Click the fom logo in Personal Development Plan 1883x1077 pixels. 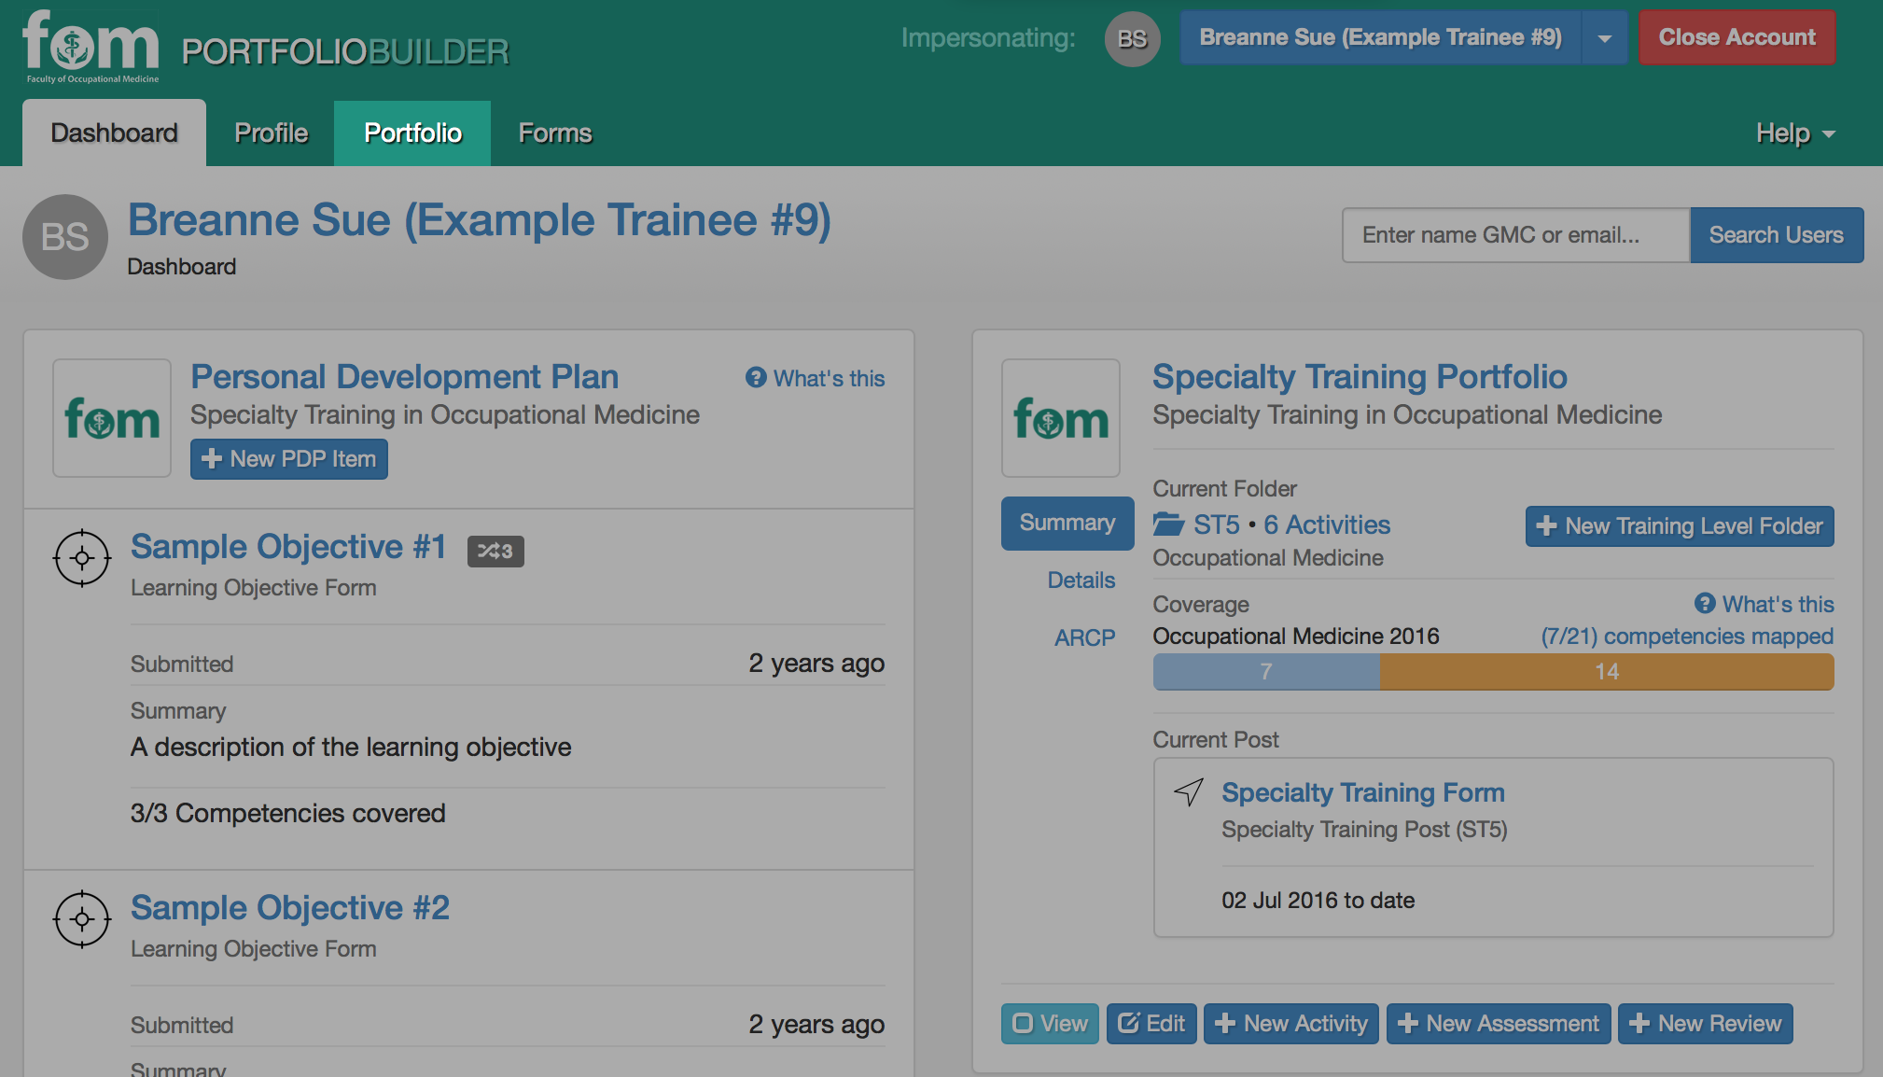click(112, 418)
